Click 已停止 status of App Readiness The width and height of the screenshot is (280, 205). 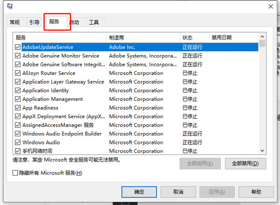tap(190, 108)
